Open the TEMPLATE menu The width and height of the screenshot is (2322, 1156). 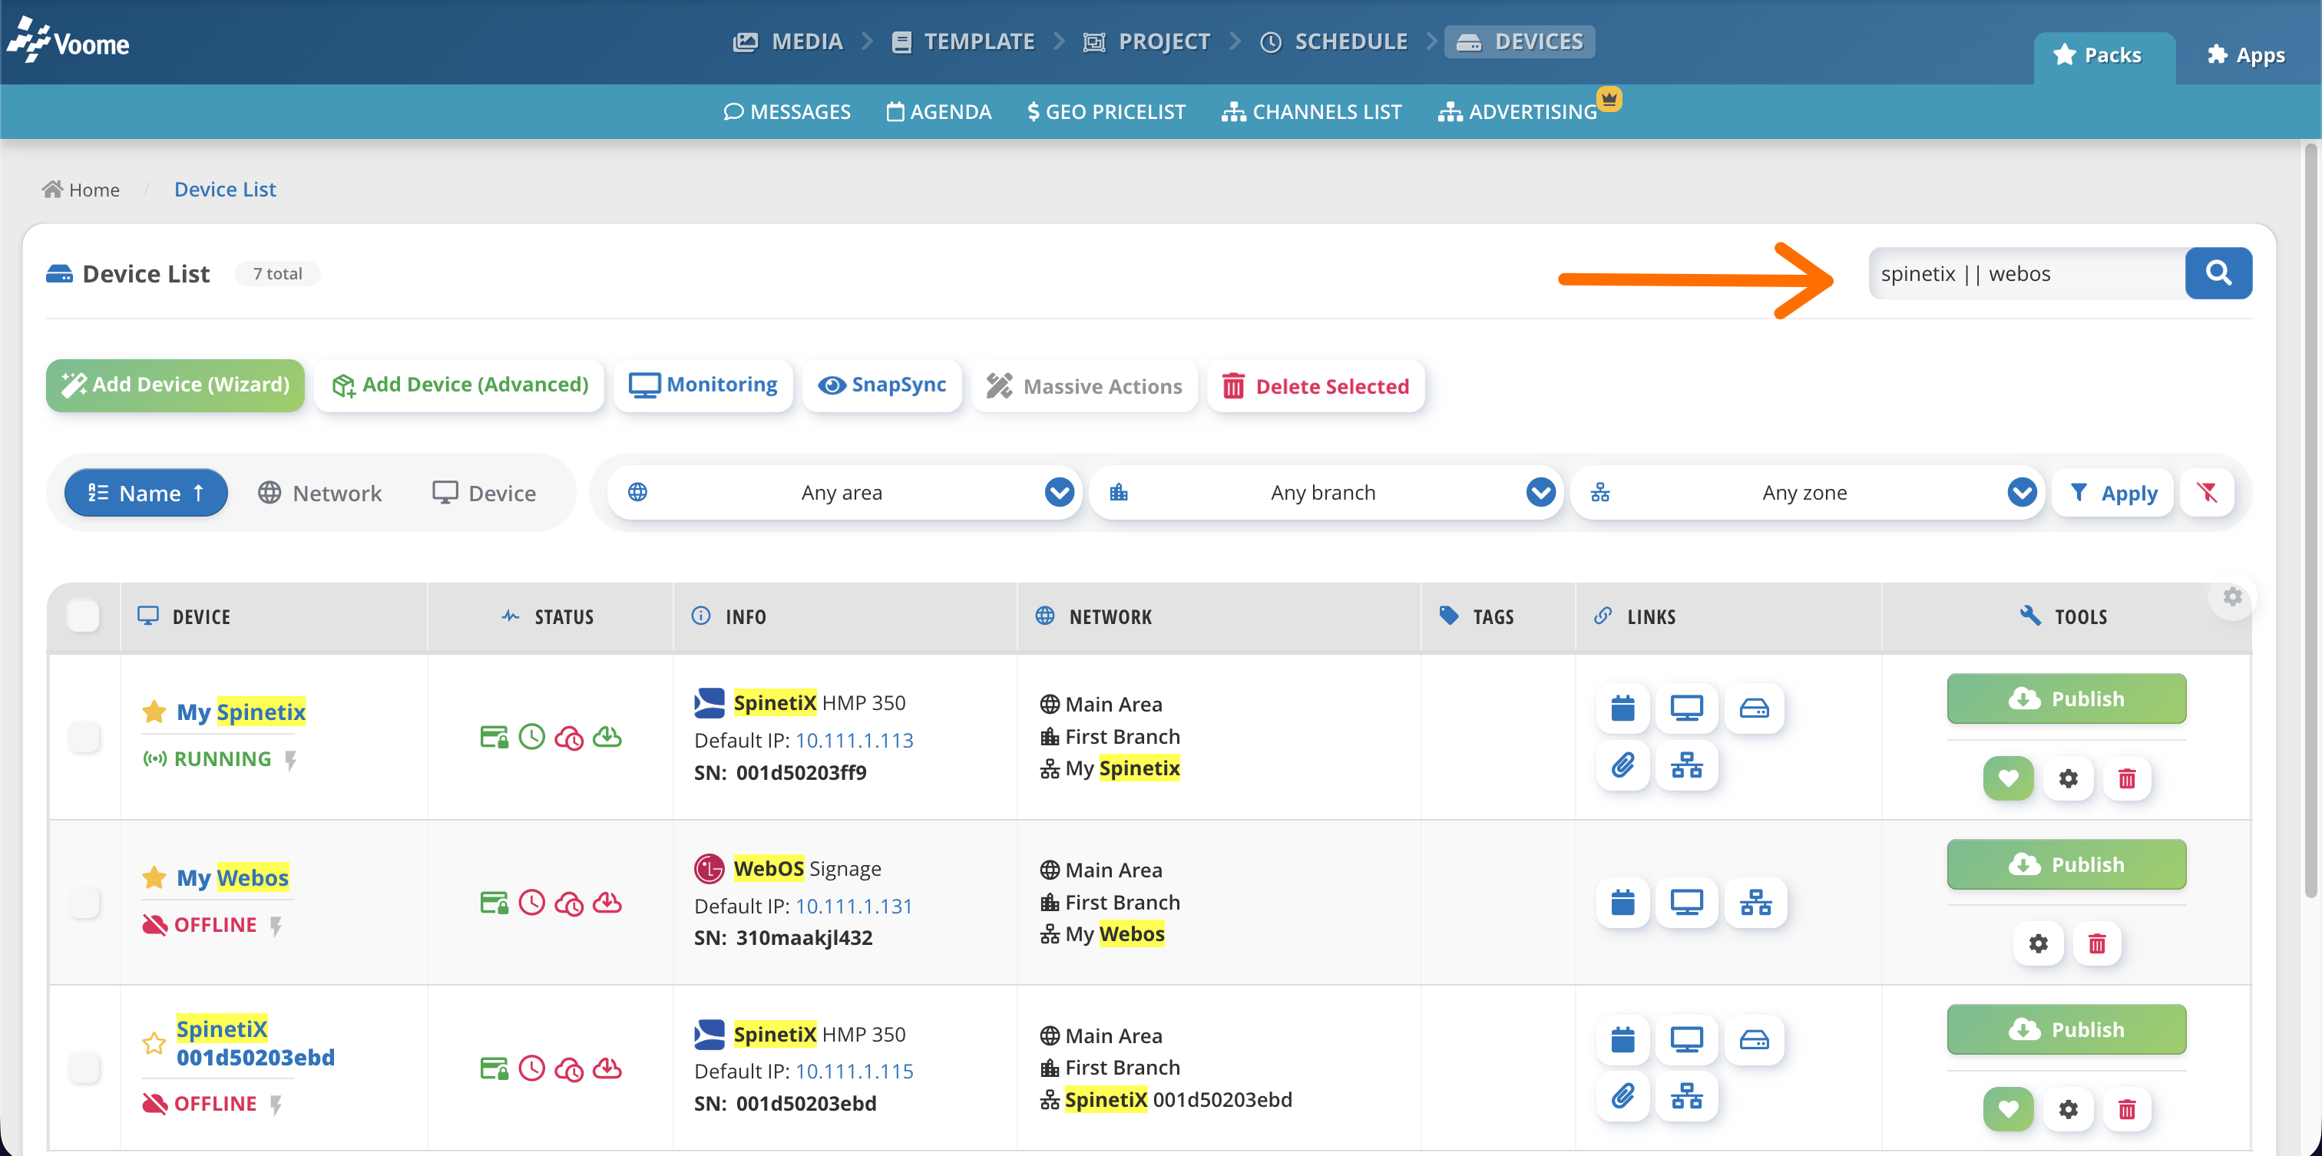pos(963,41)
